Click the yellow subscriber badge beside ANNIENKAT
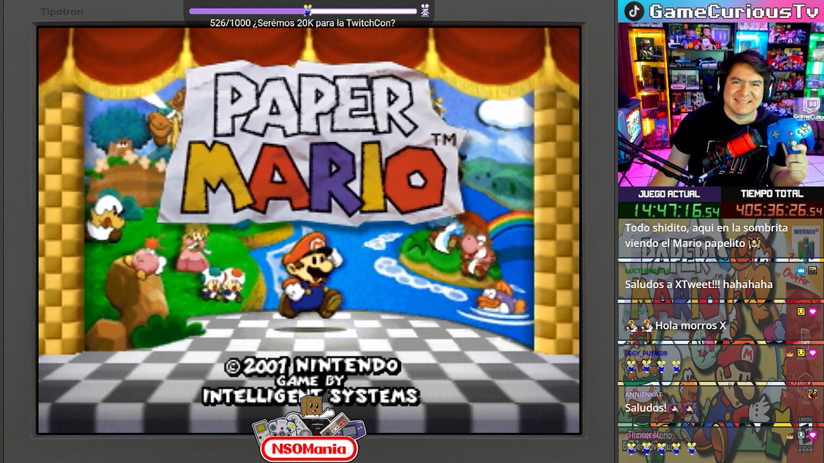Screen dimensions: 824x463 812,394
